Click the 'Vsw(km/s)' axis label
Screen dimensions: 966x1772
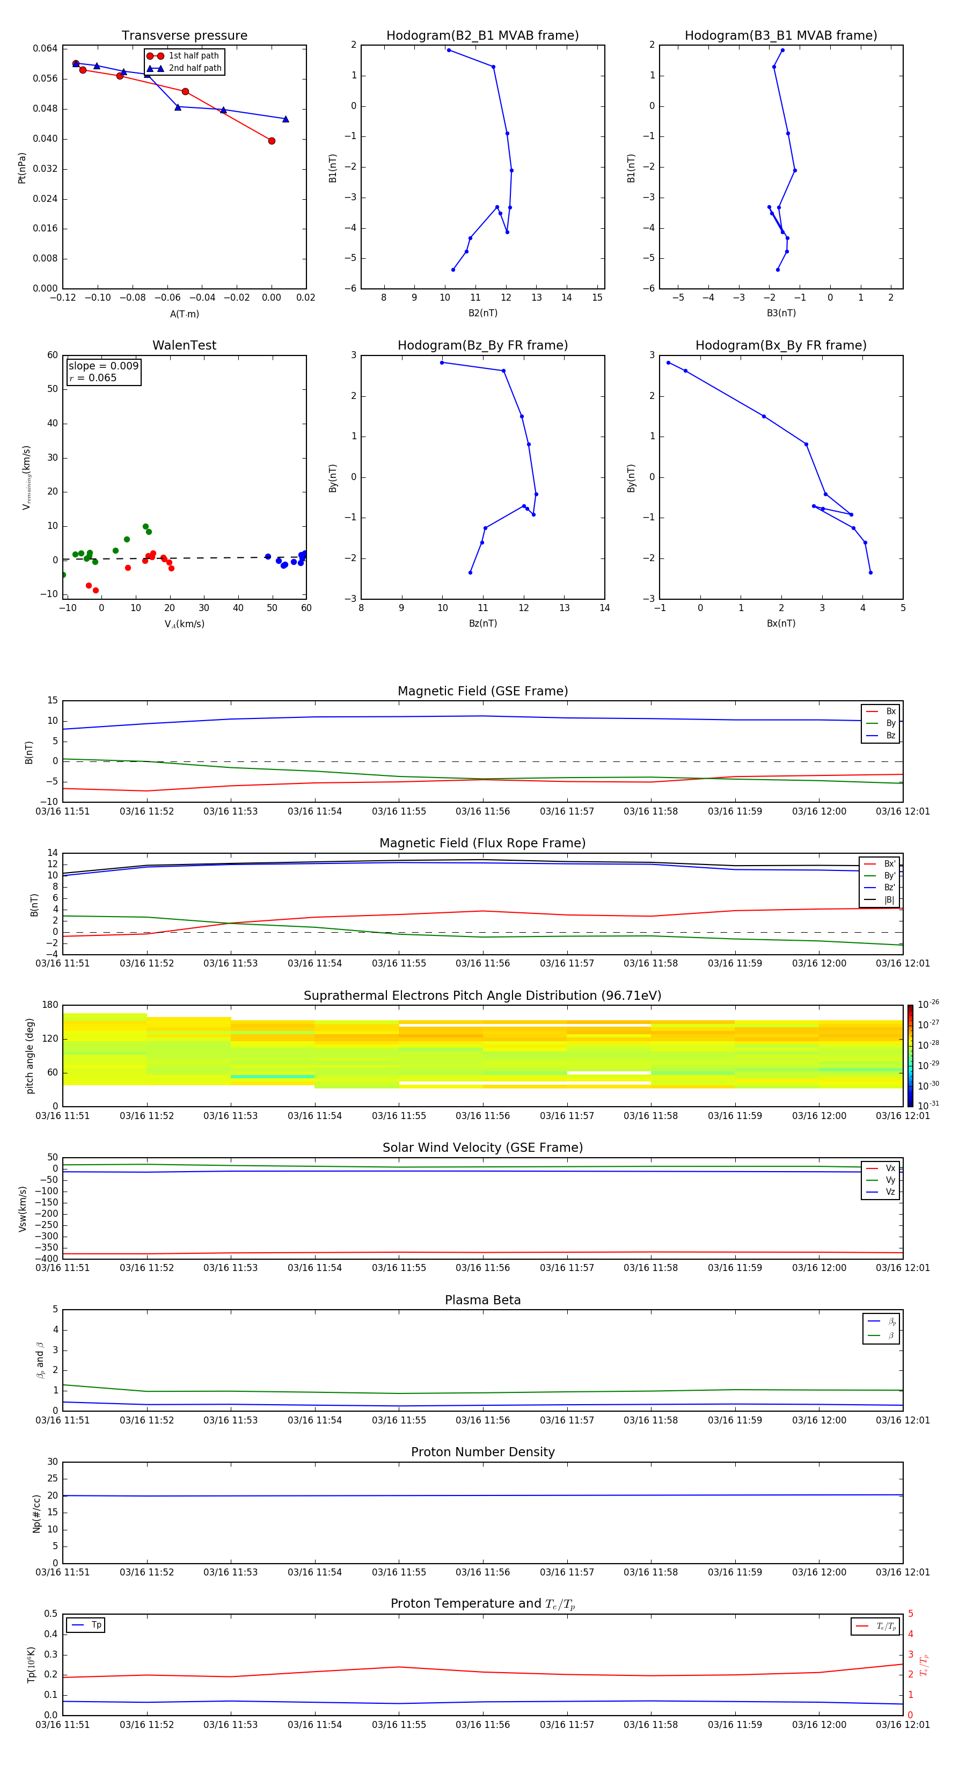[22, 1208]
